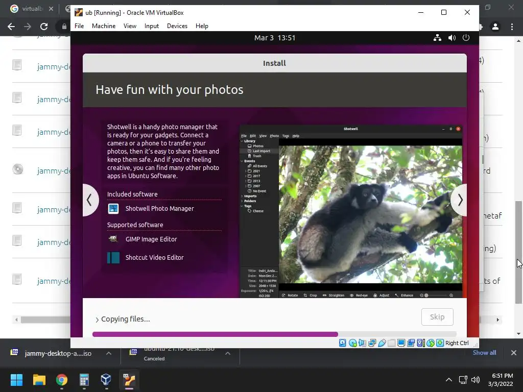Image resolution: width=523 pixels, height=392 pixels.
Task: Open the Help menu in VirtualBox
Action: 202,26
